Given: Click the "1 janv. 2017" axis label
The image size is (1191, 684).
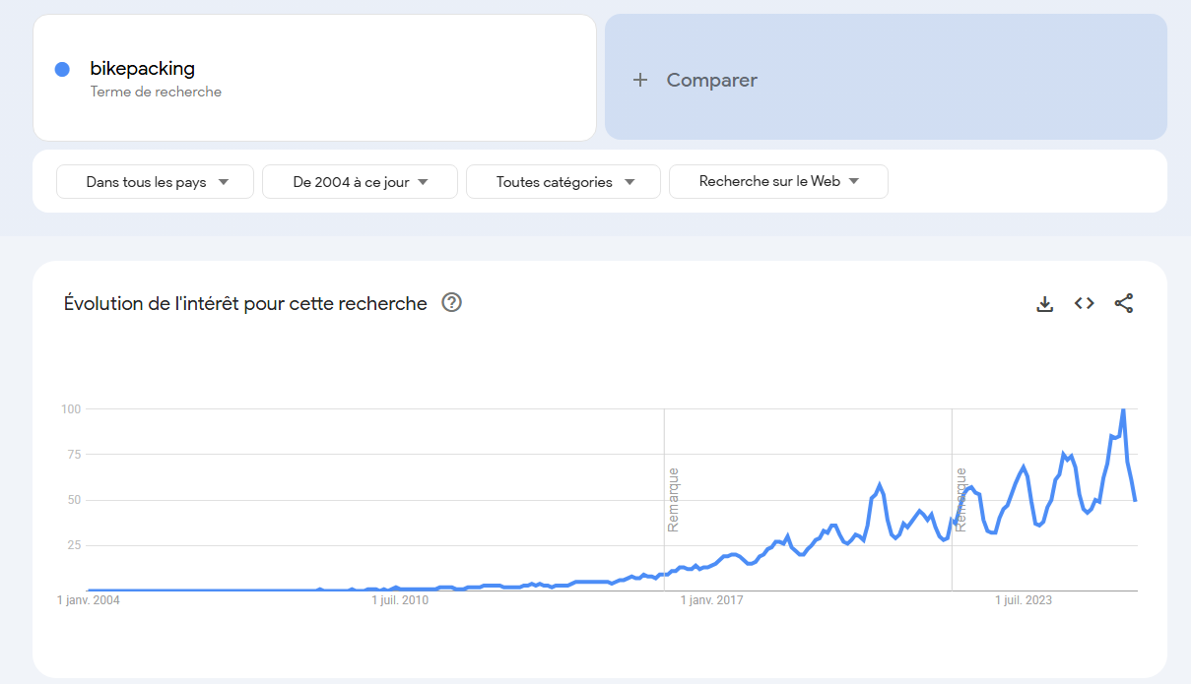Looking at the screenshot, I should pyautogui.click(x=712, y=600).
